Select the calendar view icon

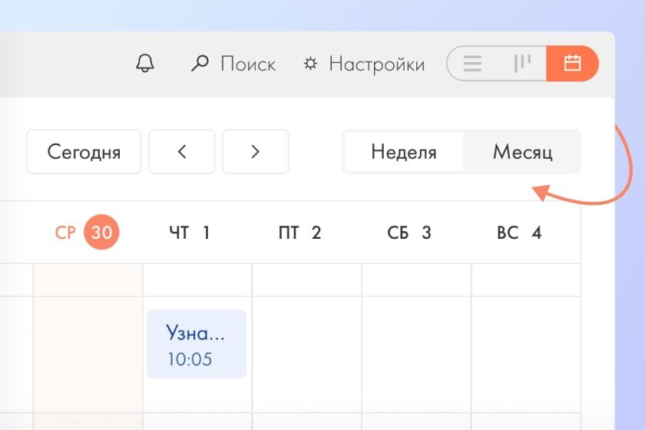tap(572, 64)
